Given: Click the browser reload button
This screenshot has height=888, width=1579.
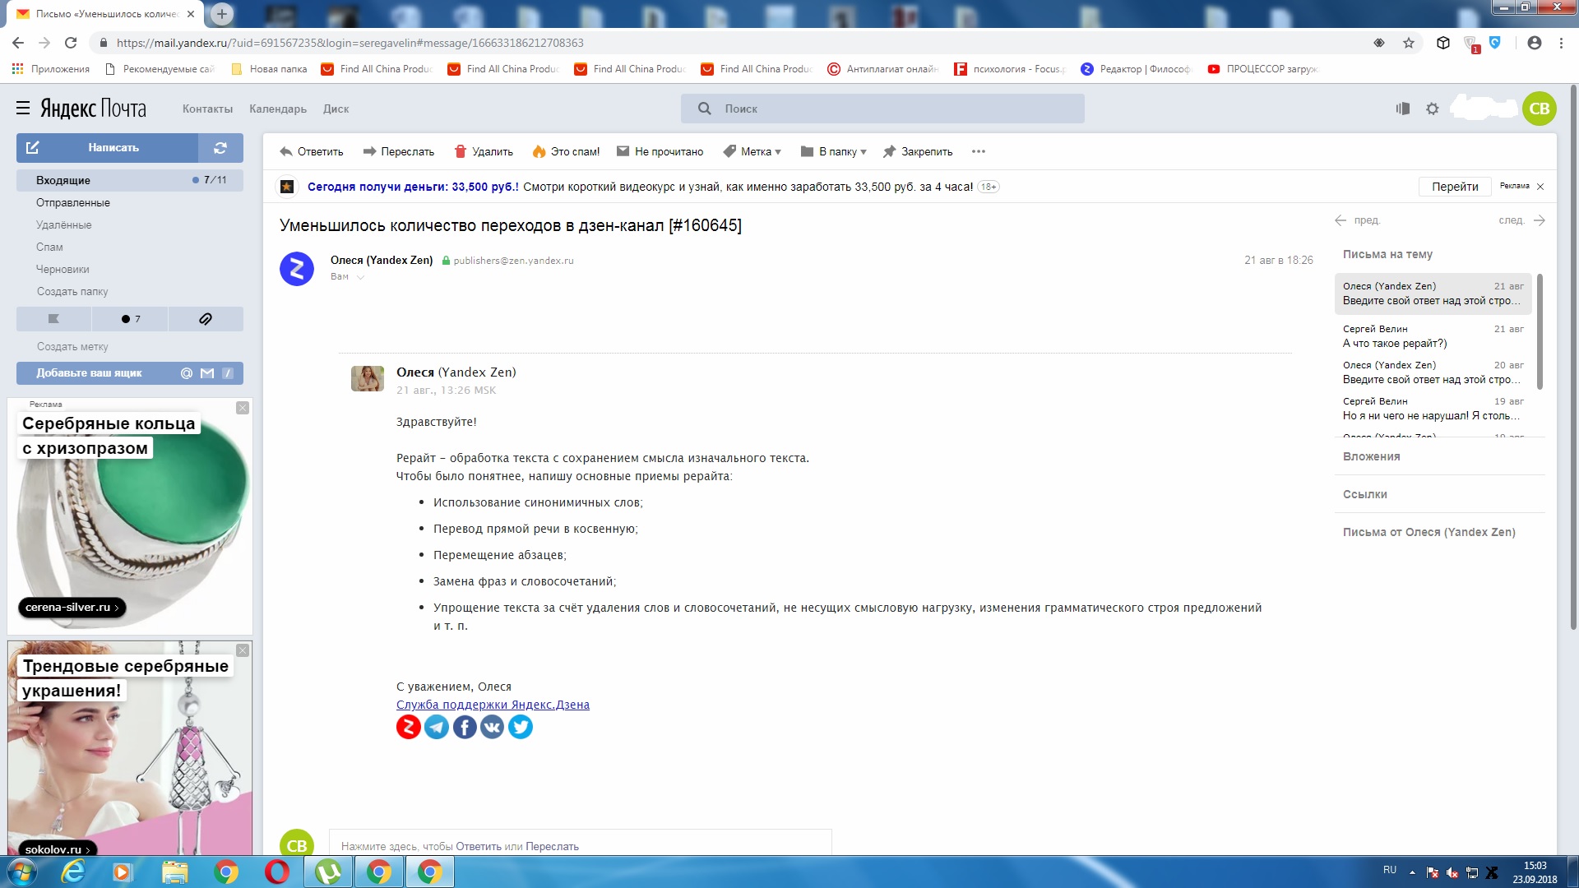Looking at the screenshot, I should pos(71,43).
